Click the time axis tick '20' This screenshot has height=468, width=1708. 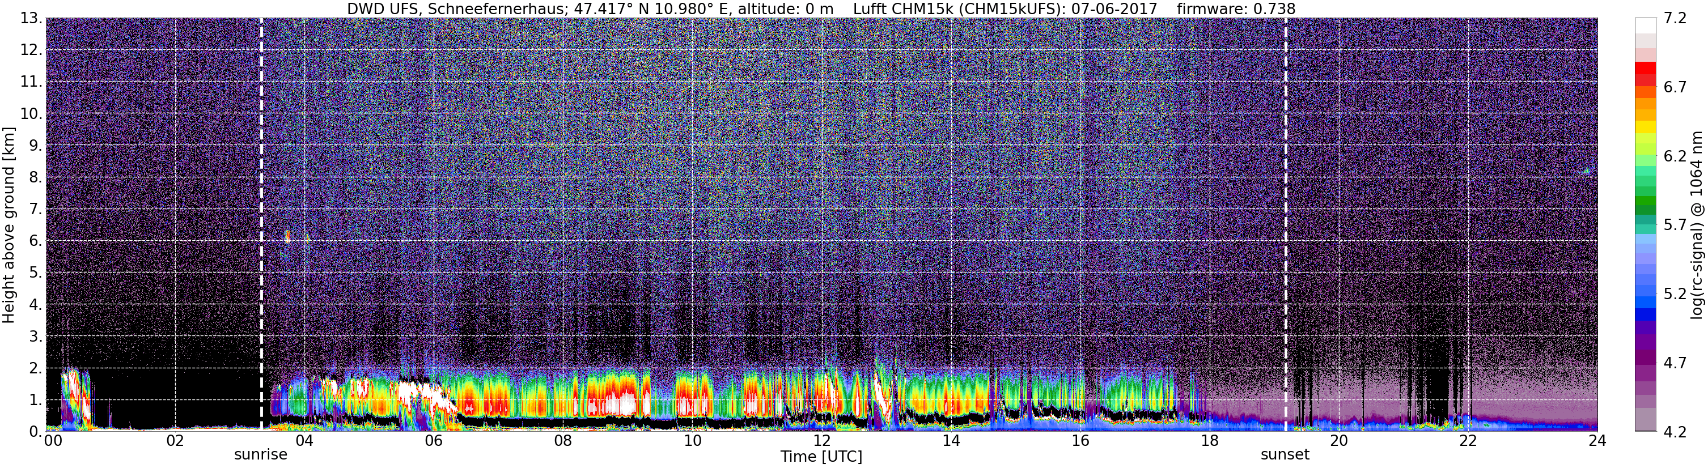coord(1339,441)
